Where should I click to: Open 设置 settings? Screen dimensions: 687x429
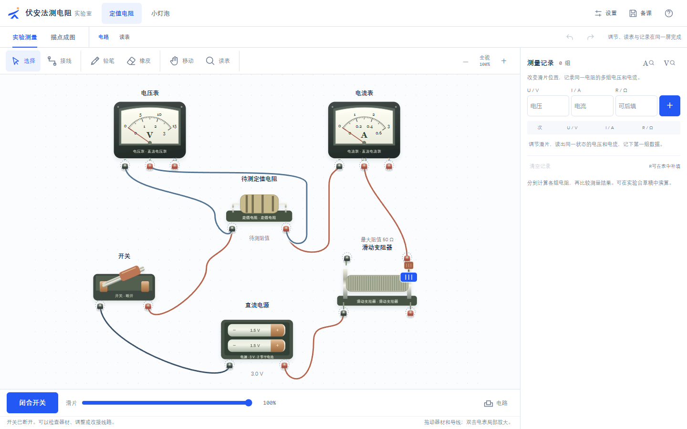point(605,13)
